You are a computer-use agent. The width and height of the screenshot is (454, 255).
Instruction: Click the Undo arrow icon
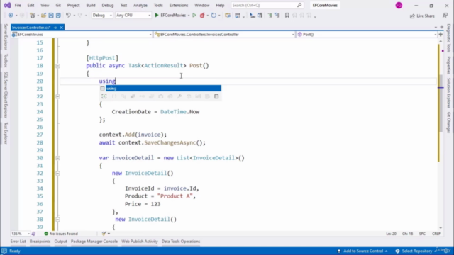pyautogui.click(x=68, y=16)
